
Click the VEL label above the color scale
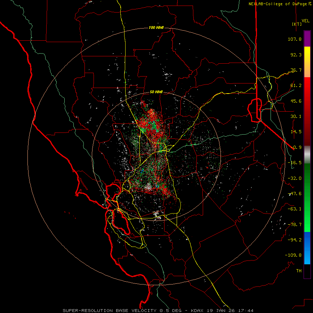305,21
